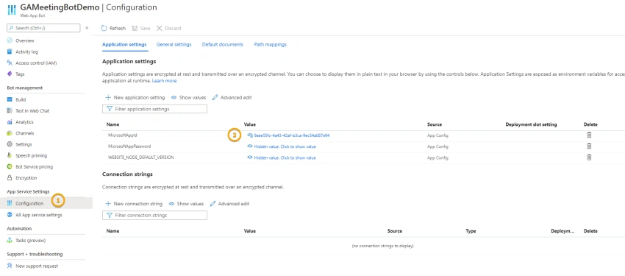
Task: Switch to General settings tab
Action: click(x=174, y=45)
